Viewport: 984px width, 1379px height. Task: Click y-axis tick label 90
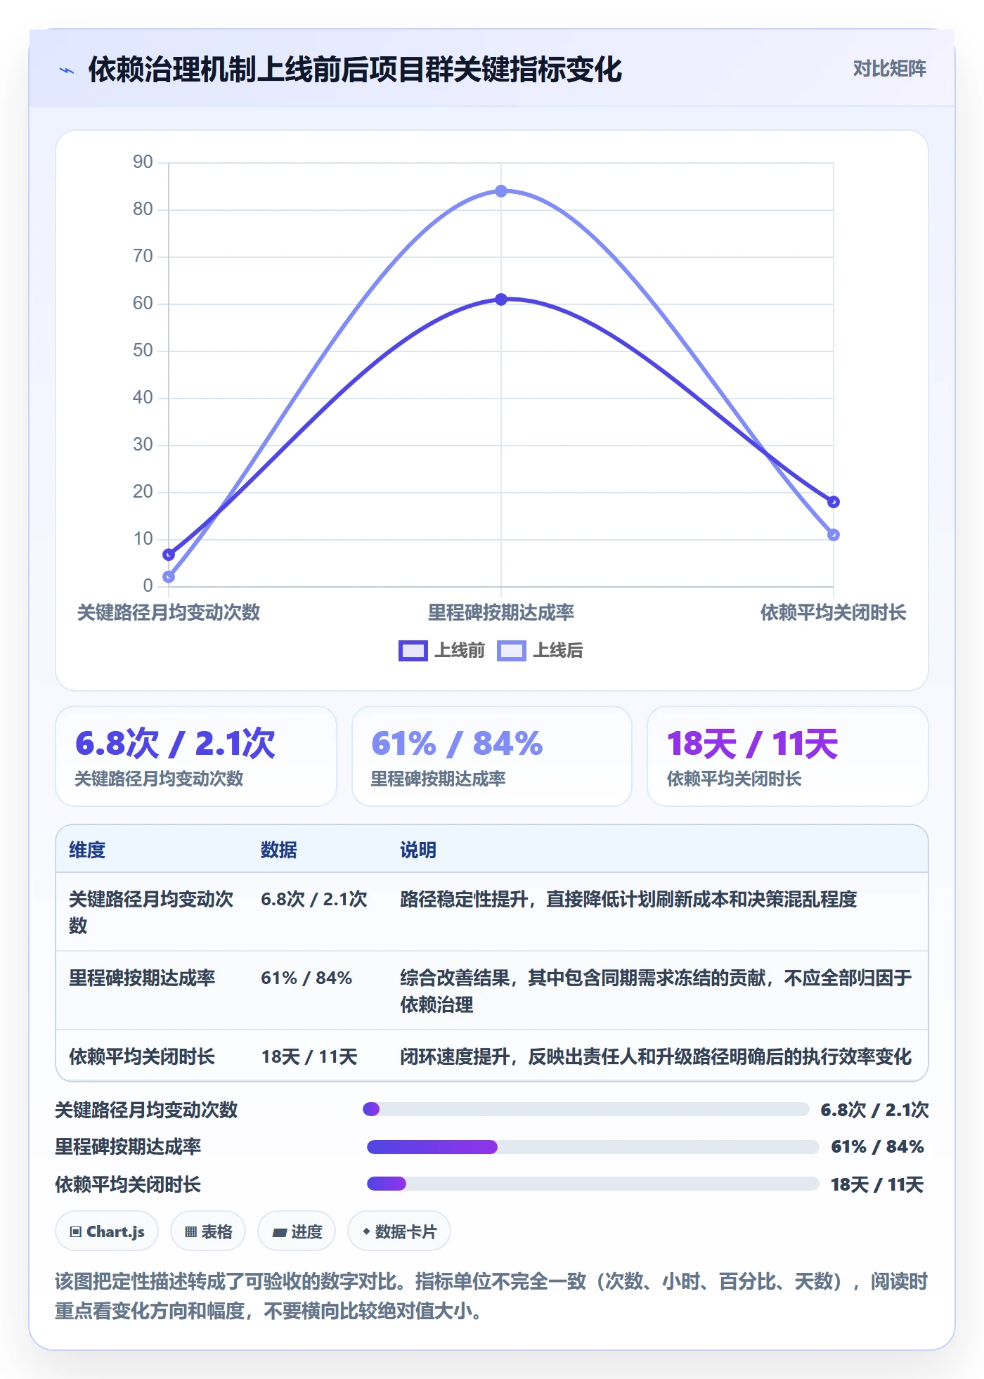[143, 162]
